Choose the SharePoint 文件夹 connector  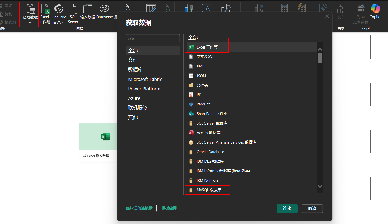coord(252,114)
